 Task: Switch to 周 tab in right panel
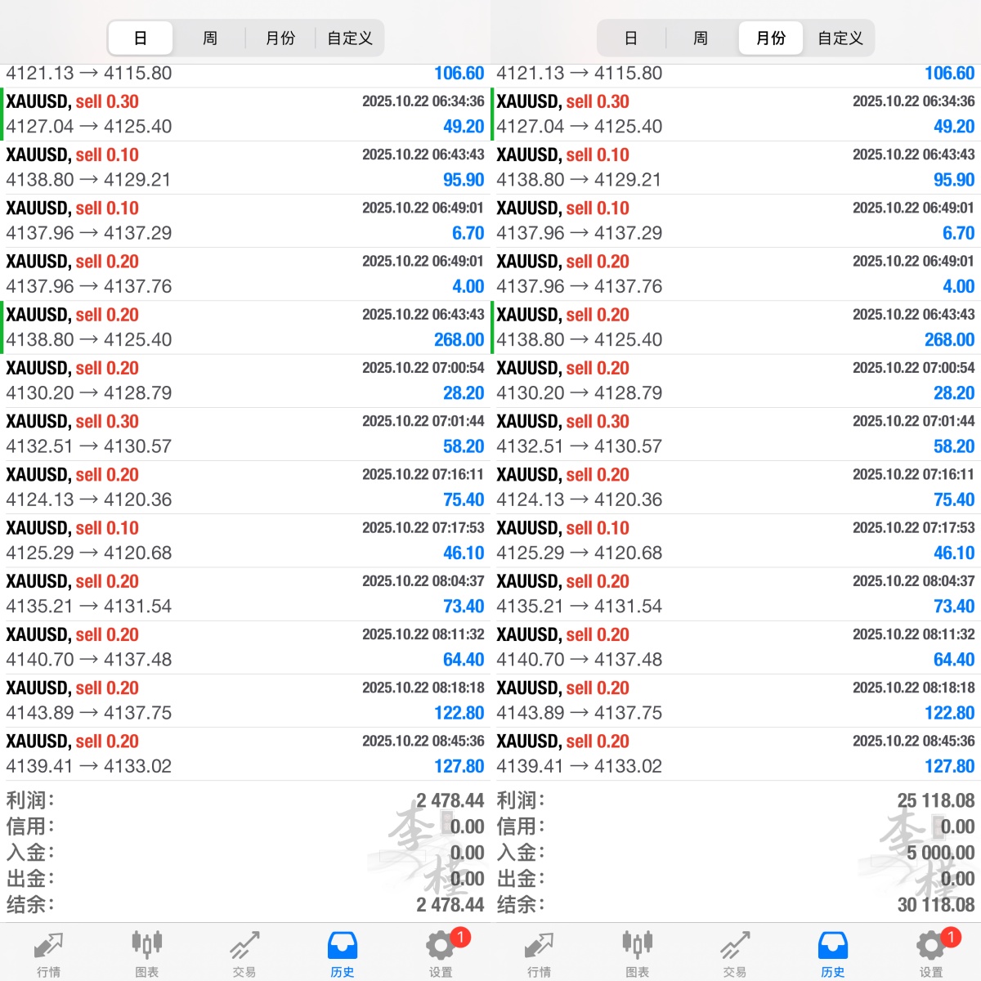(701, 38)
